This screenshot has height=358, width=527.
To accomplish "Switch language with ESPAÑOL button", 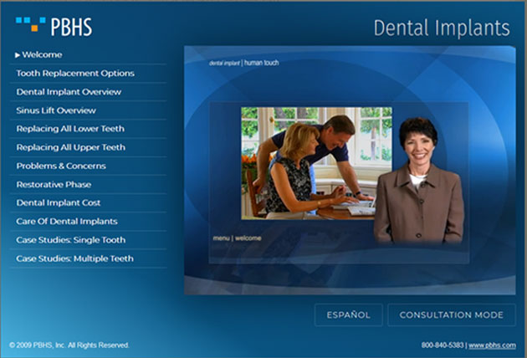I will pyautogui.click(x=348, y=315).
